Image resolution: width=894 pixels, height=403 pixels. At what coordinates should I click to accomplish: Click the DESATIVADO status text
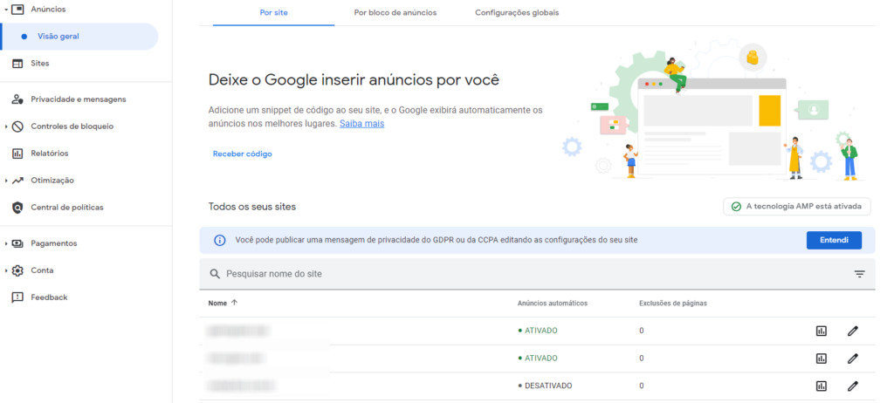pyautogui.click(x=548, y=386)
